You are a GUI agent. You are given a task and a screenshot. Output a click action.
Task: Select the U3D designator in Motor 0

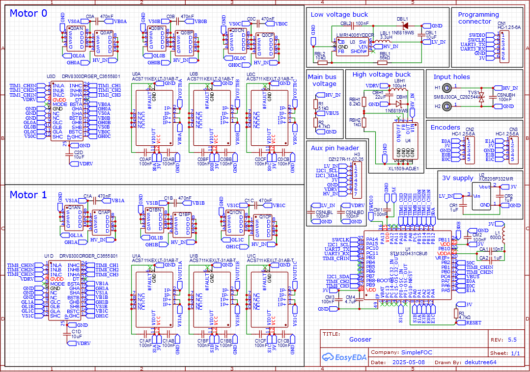51,77
